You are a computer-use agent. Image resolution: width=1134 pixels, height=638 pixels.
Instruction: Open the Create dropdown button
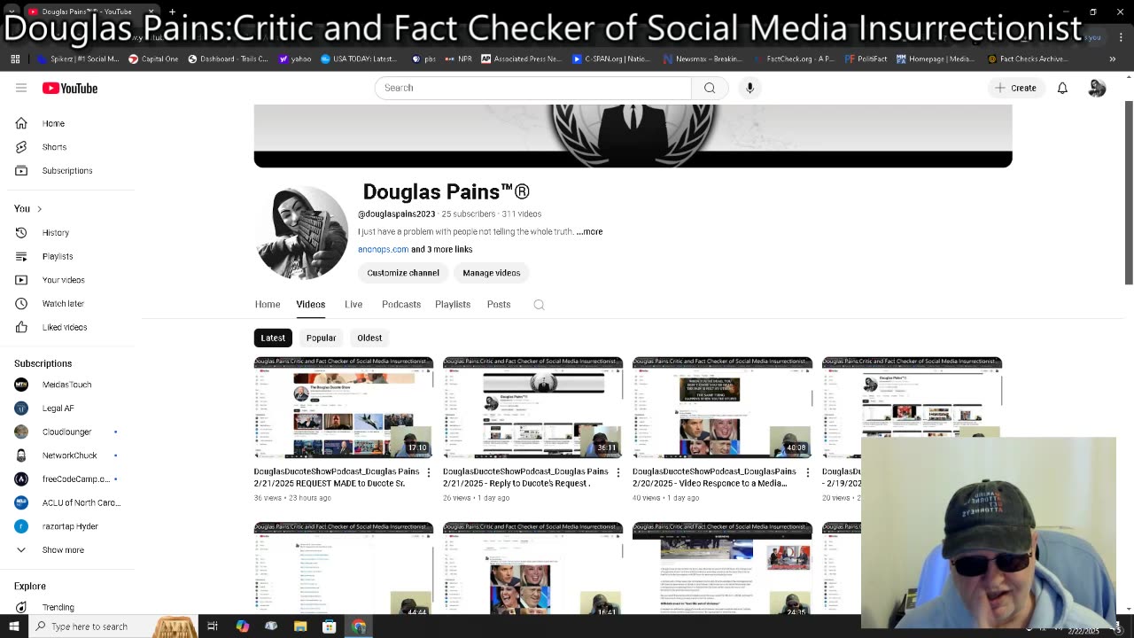pyautogui.click(x=1015, y=88)
